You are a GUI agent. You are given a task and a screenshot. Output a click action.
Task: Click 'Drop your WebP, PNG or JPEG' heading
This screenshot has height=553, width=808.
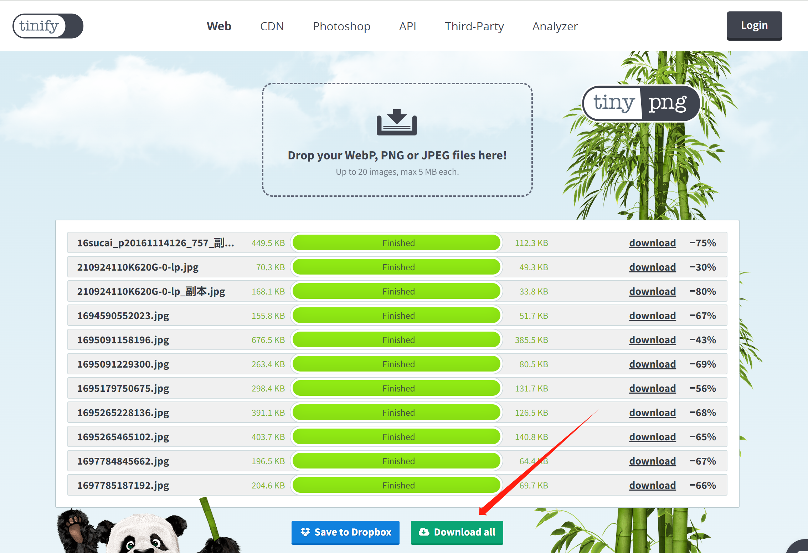pyautogui.click(x=397, y=155)
